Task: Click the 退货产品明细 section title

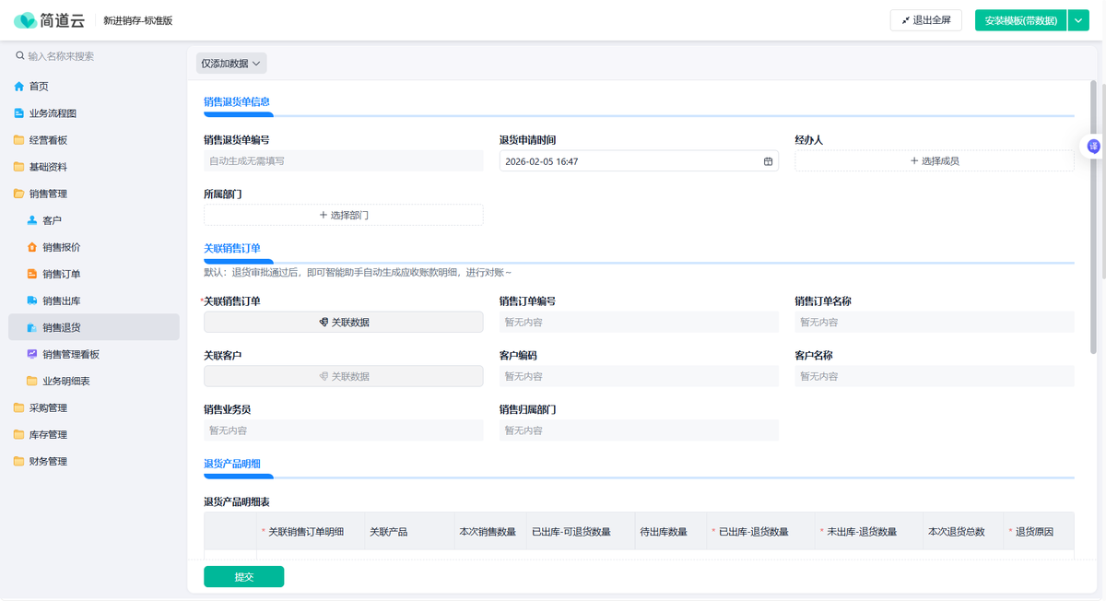Action: [x=231, y=464]
